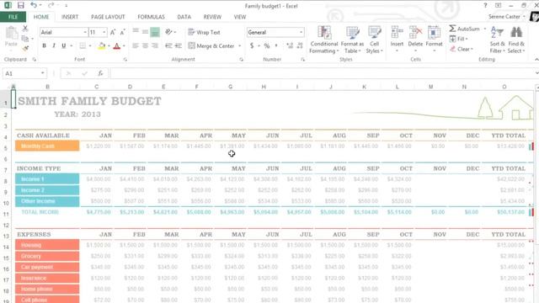Click the Save icon in quick access toolbar
This screenshot has height=303, width=539.
[20, 5]
